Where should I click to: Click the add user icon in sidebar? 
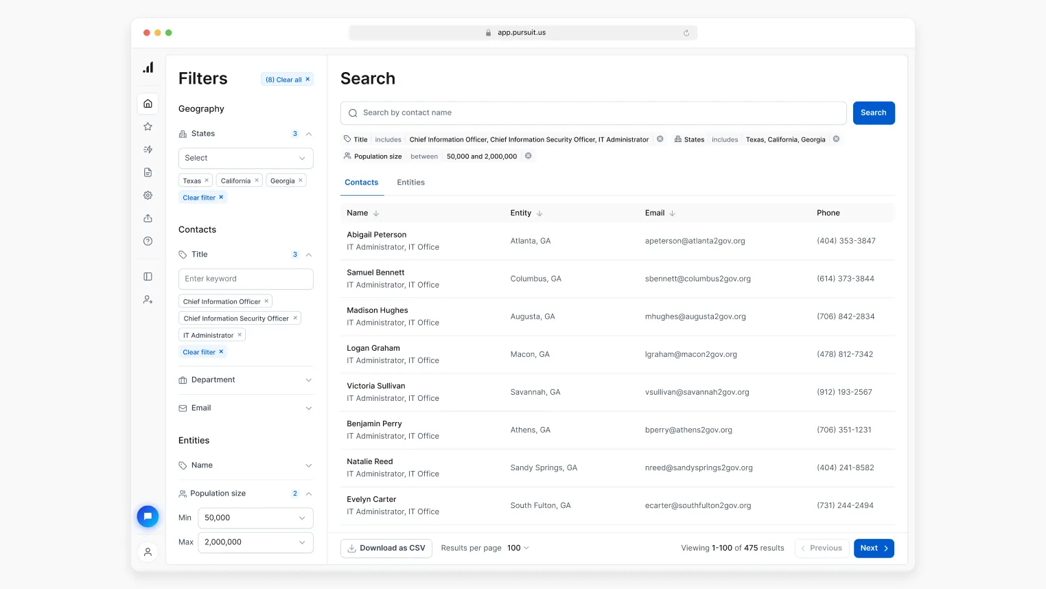(148, 299)
